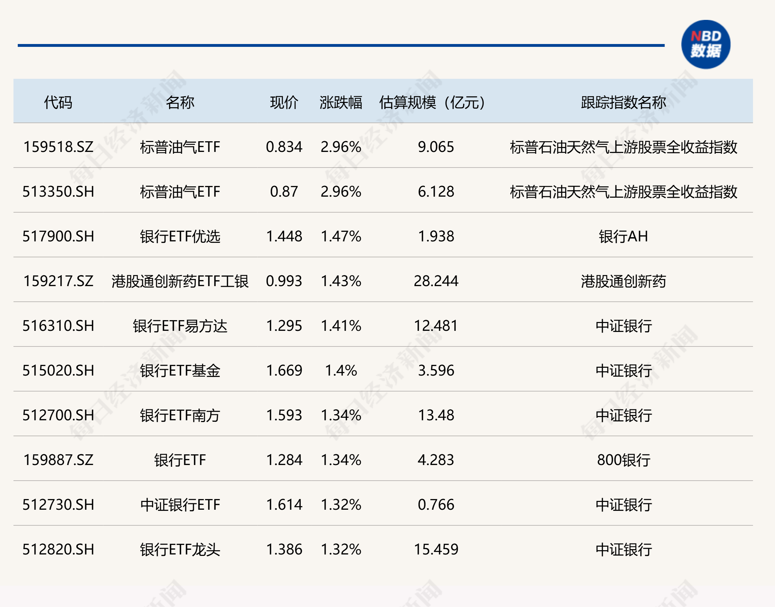Click code 515020.SH
Viewport: 775px width, 607px height.
coord(58,371)
